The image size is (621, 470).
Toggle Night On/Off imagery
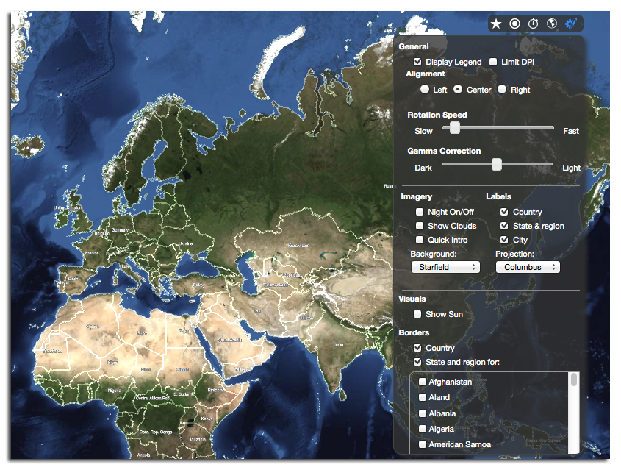pos(420,211)
